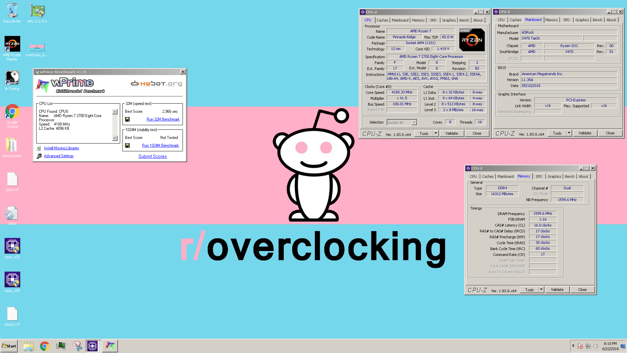Click the Advanced Settings wrench icon in wPrime
Image resolution: width=627 pixels, height=353 pixels.
pyautogui.click(x=39, y=156)
